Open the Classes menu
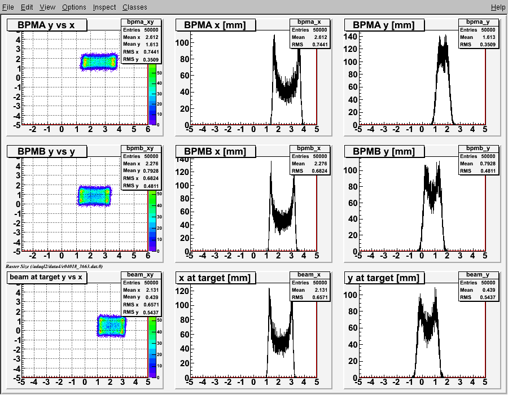508x395 pixels. (x=134, y=7)
